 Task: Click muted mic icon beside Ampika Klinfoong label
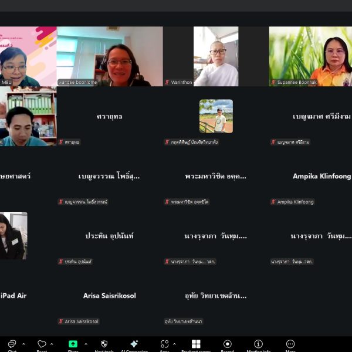coord(273,202)
